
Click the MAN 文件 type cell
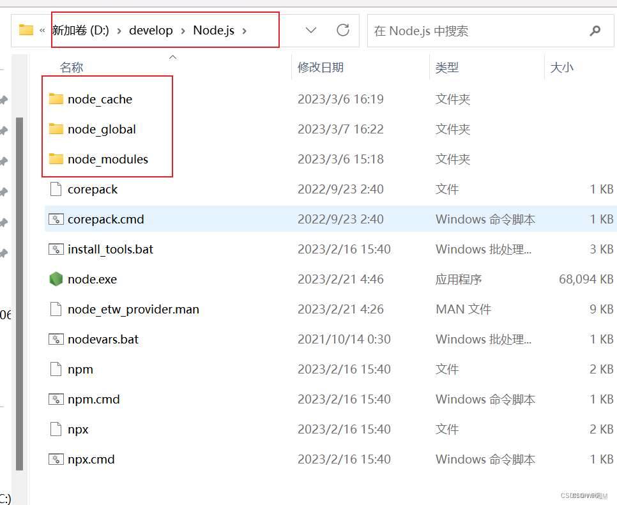tap(463, 309)
